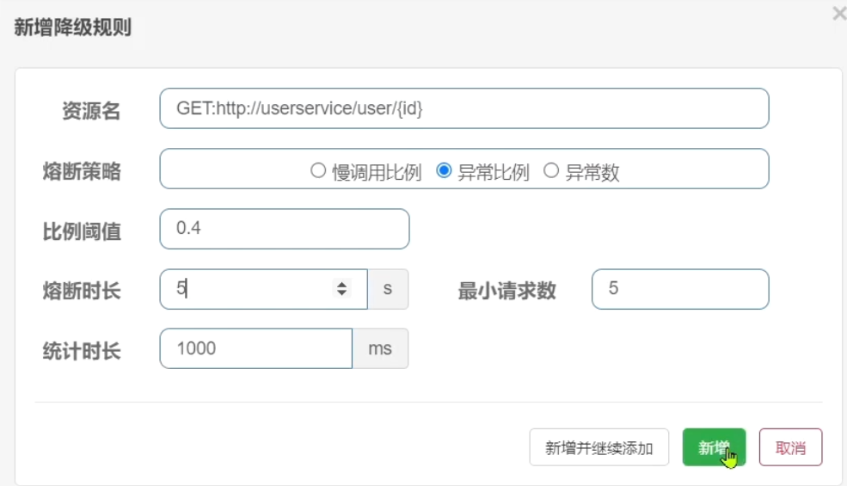Screen dimensions: 847x486
Task: Click the 'ms' milliseconds unit box
Action: (x=380, y=348)
